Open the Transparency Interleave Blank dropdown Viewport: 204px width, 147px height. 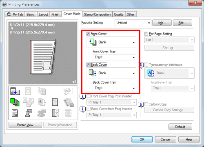(169, 73)
